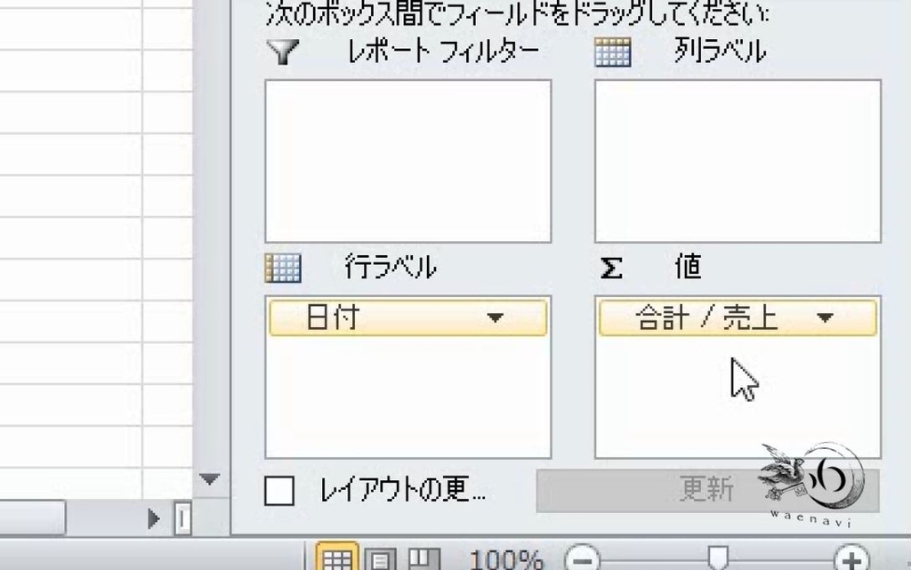
Task: Click the 100% zoom level indicator
Action: tap(506, 560)
